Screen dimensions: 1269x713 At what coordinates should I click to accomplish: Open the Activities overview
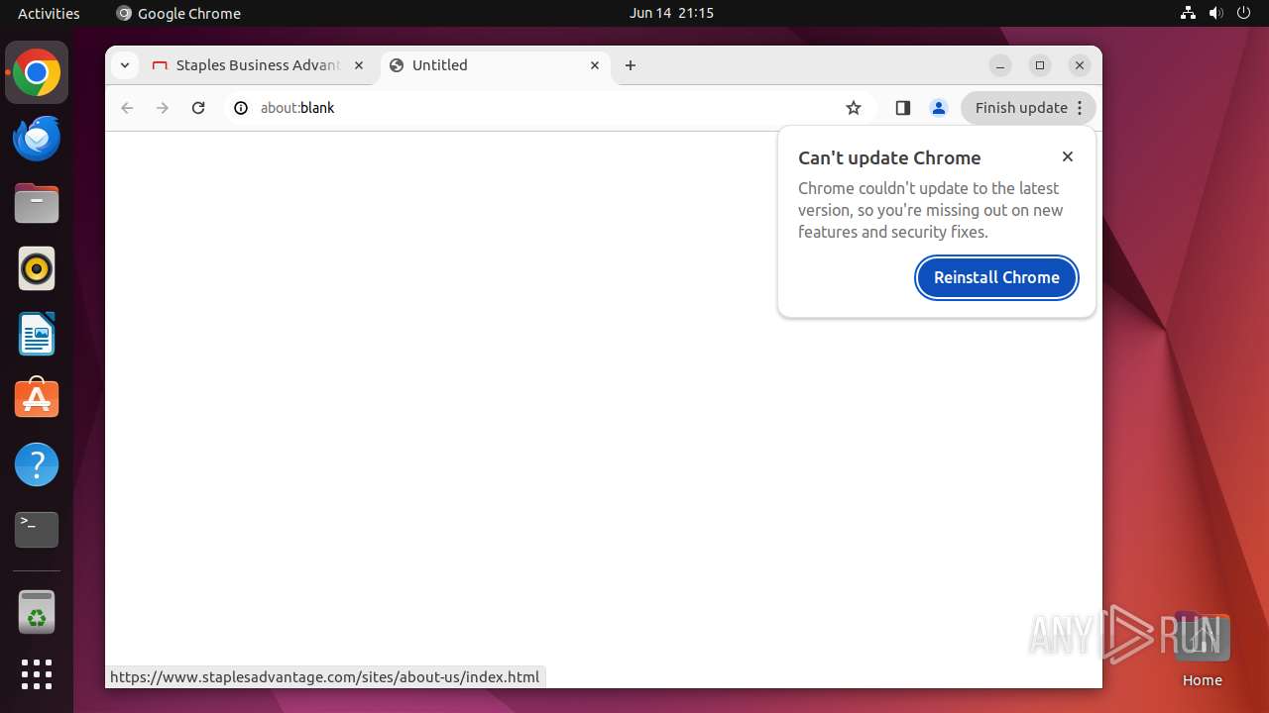click(49, 13)
